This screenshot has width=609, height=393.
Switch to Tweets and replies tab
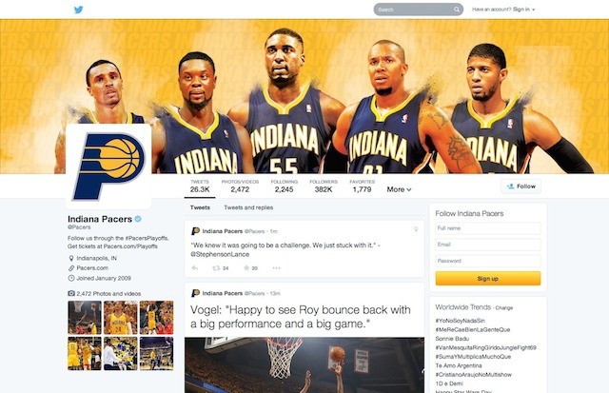248,207
